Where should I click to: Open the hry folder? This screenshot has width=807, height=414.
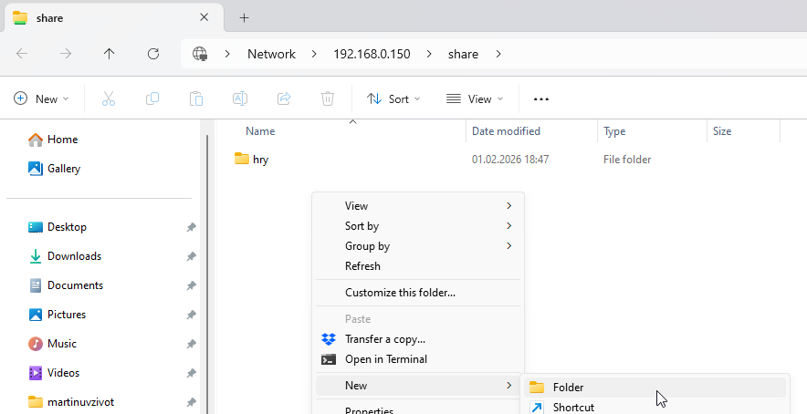click(260, 160)
